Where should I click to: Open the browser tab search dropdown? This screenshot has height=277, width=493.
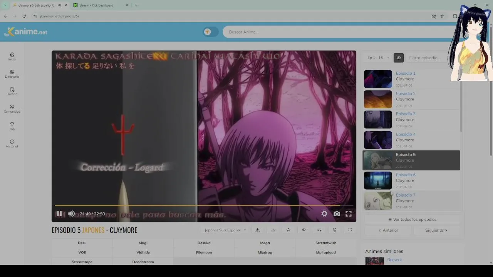point(5,5)
